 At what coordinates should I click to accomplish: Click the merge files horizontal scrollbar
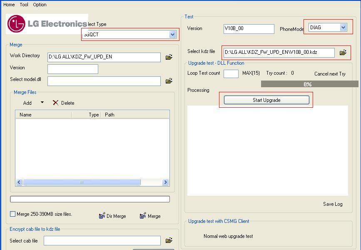coord(82,182)
